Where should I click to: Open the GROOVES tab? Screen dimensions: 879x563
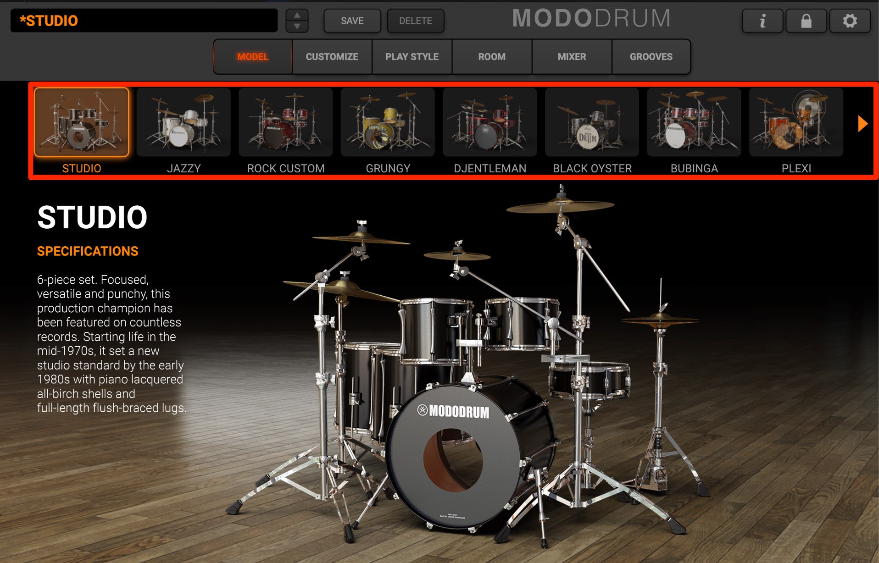tap(651, 57)
